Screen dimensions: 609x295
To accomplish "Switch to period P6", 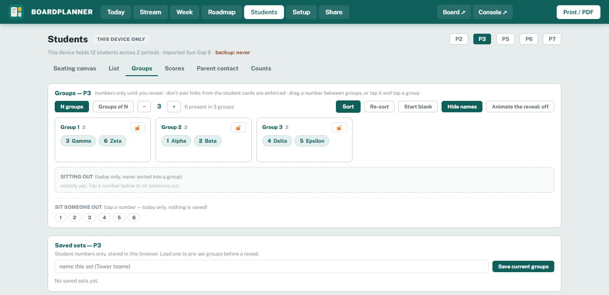I will pos(529,39).
